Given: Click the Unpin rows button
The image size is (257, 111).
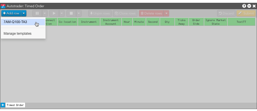Looking at the screenshot, I should click(x=100, y=13).
